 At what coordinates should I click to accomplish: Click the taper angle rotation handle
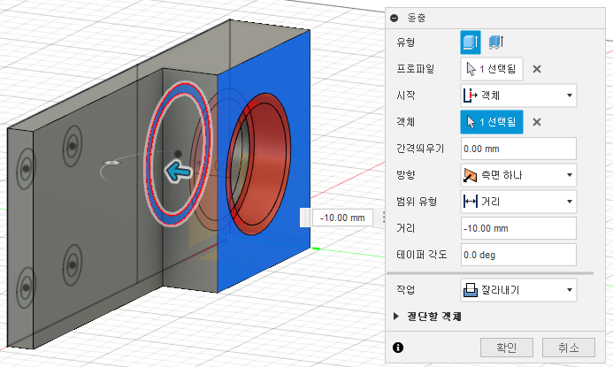pos(111,163)
